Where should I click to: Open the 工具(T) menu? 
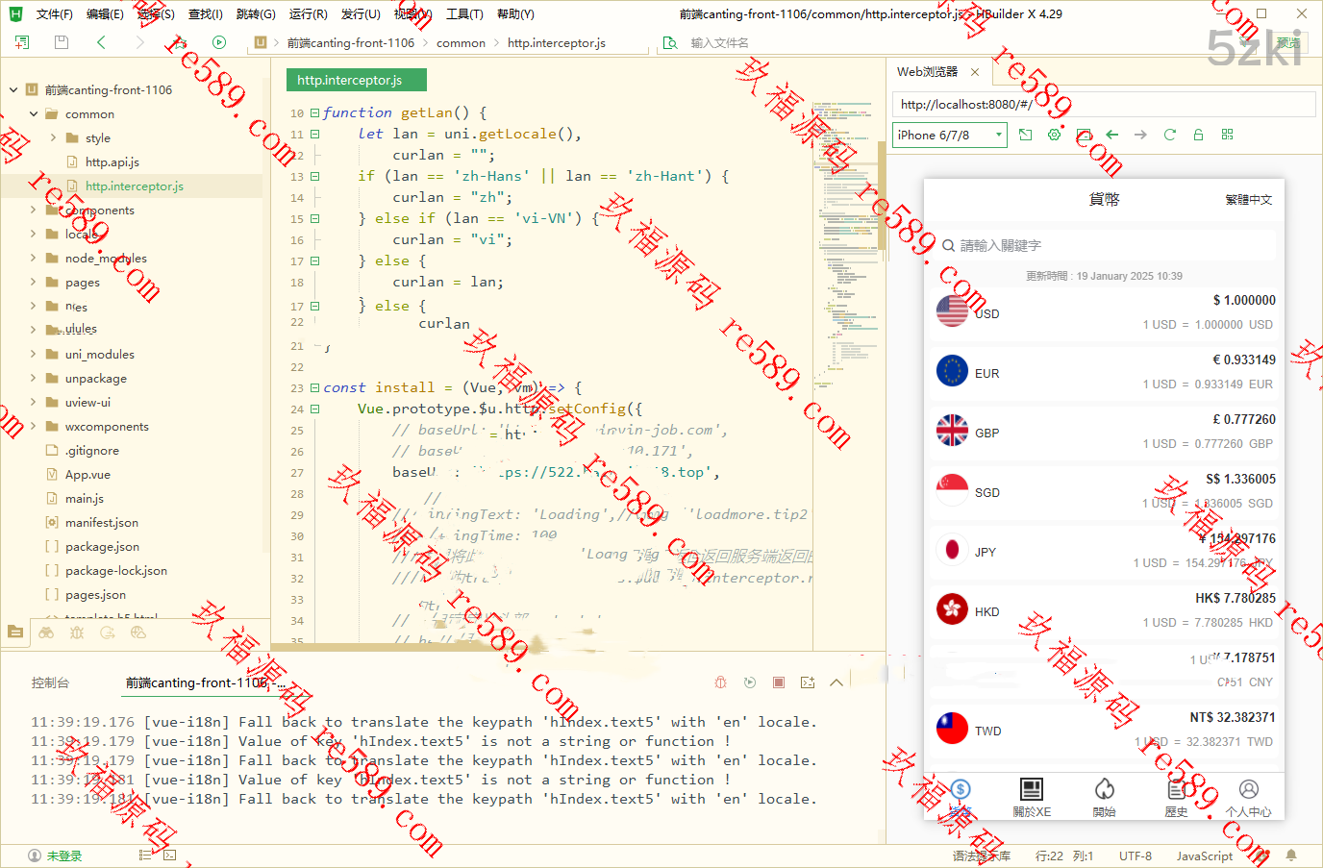pyautogui.click(x=464, y=14)
